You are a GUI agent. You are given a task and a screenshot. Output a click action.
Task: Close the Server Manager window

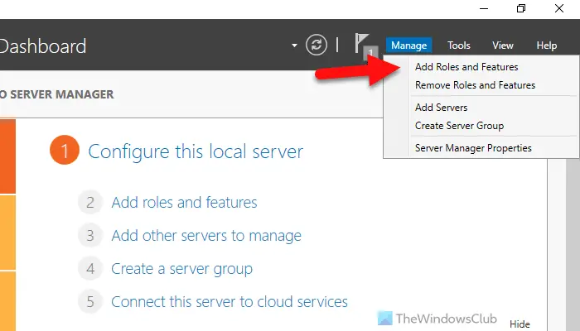(x=559, y=8)
